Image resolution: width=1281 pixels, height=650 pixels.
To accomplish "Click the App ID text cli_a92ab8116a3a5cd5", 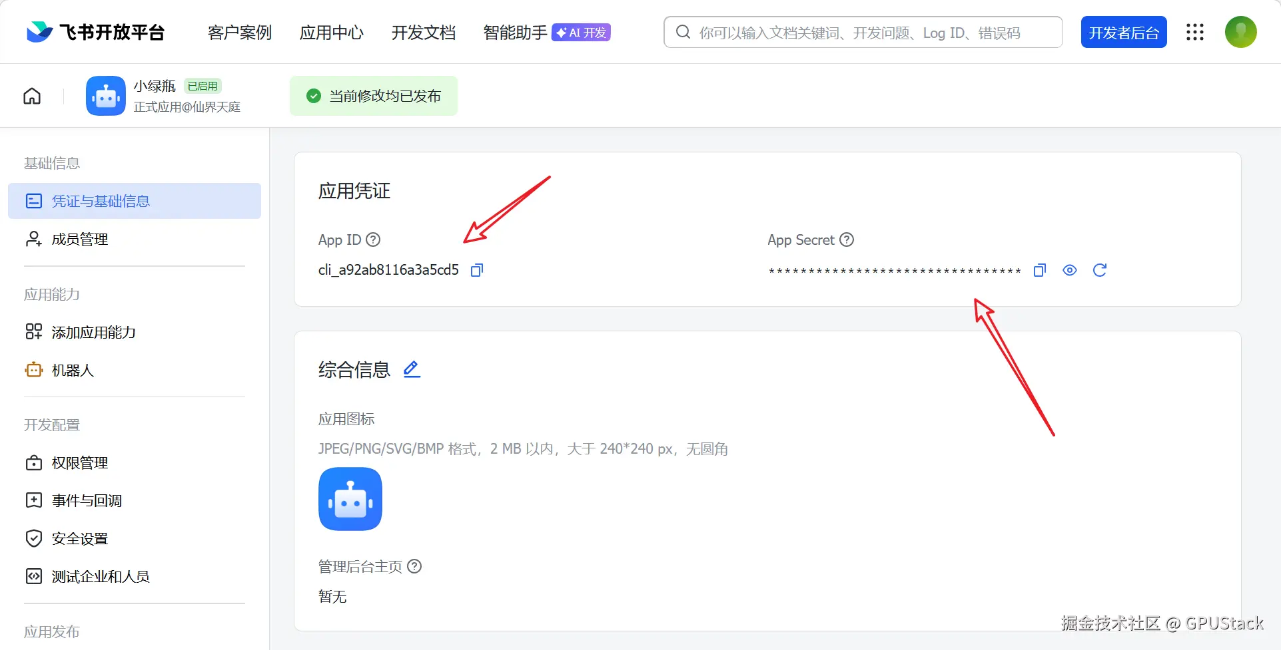I will [388, 270].
